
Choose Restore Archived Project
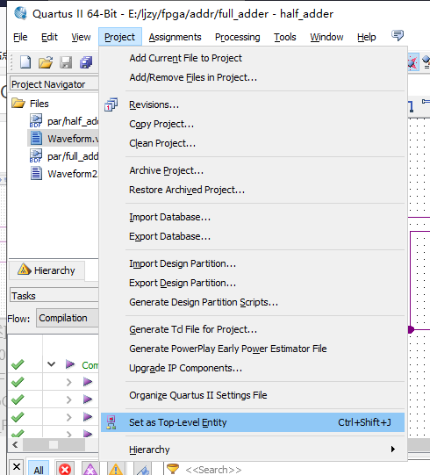coord(253,190)
